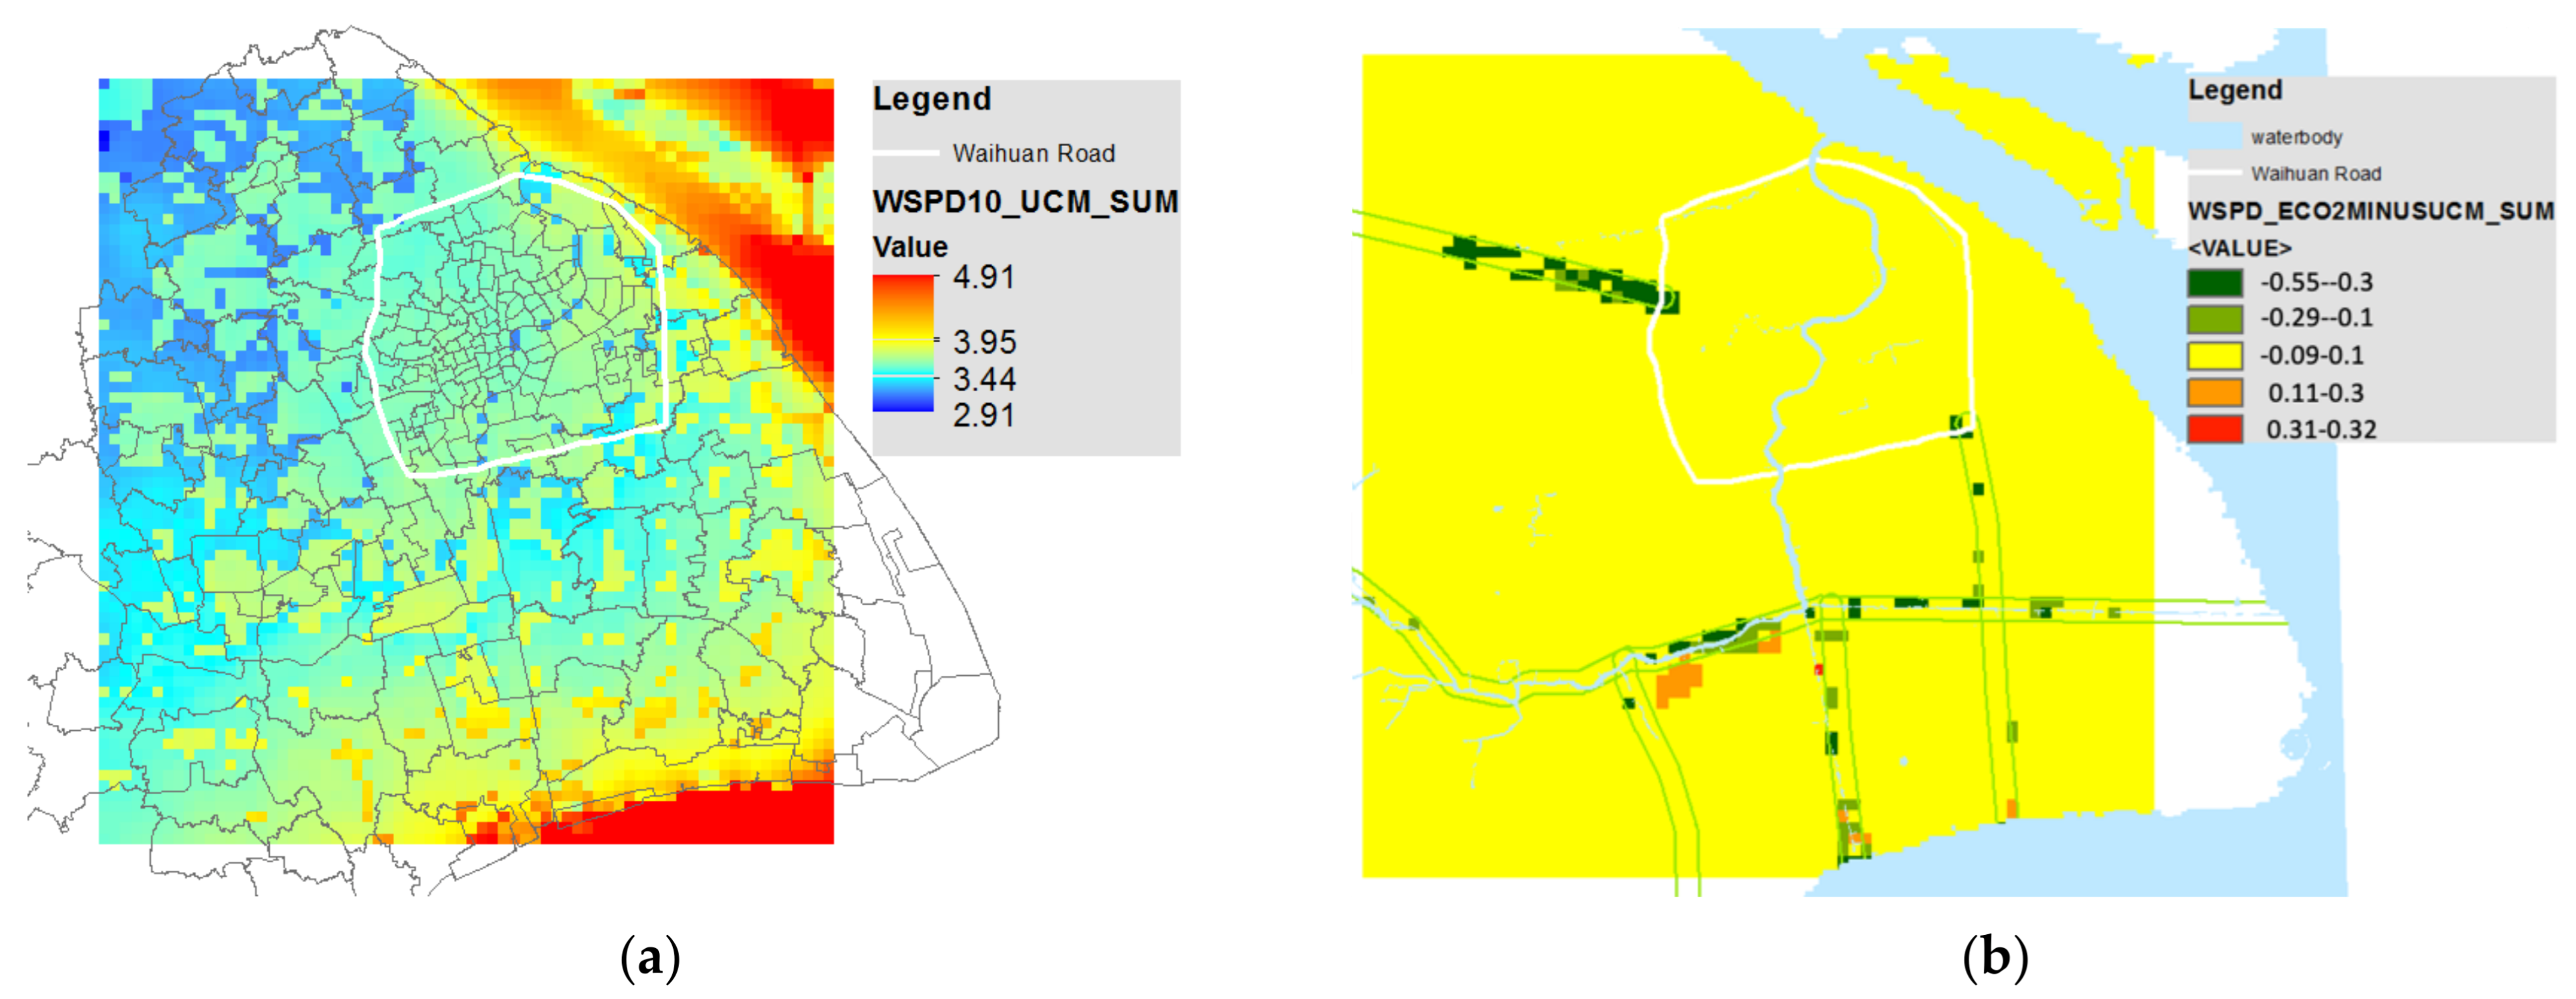
Task: Click the waterbody legend text
Action: [2296, 137]
